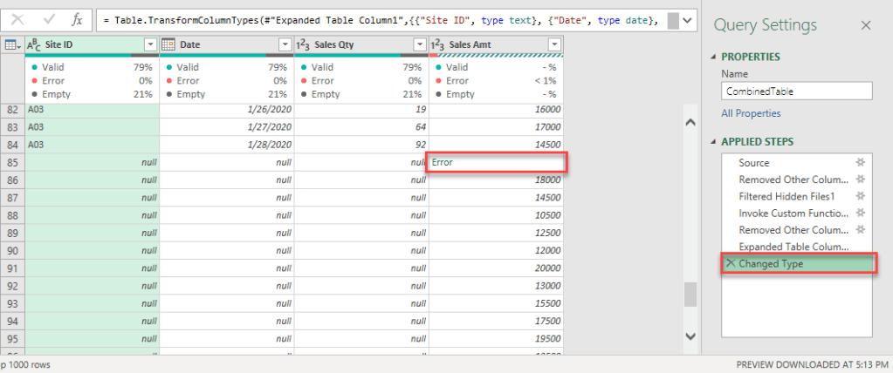
Task: Open settings gear for the Source step
Action: point(859,163)
